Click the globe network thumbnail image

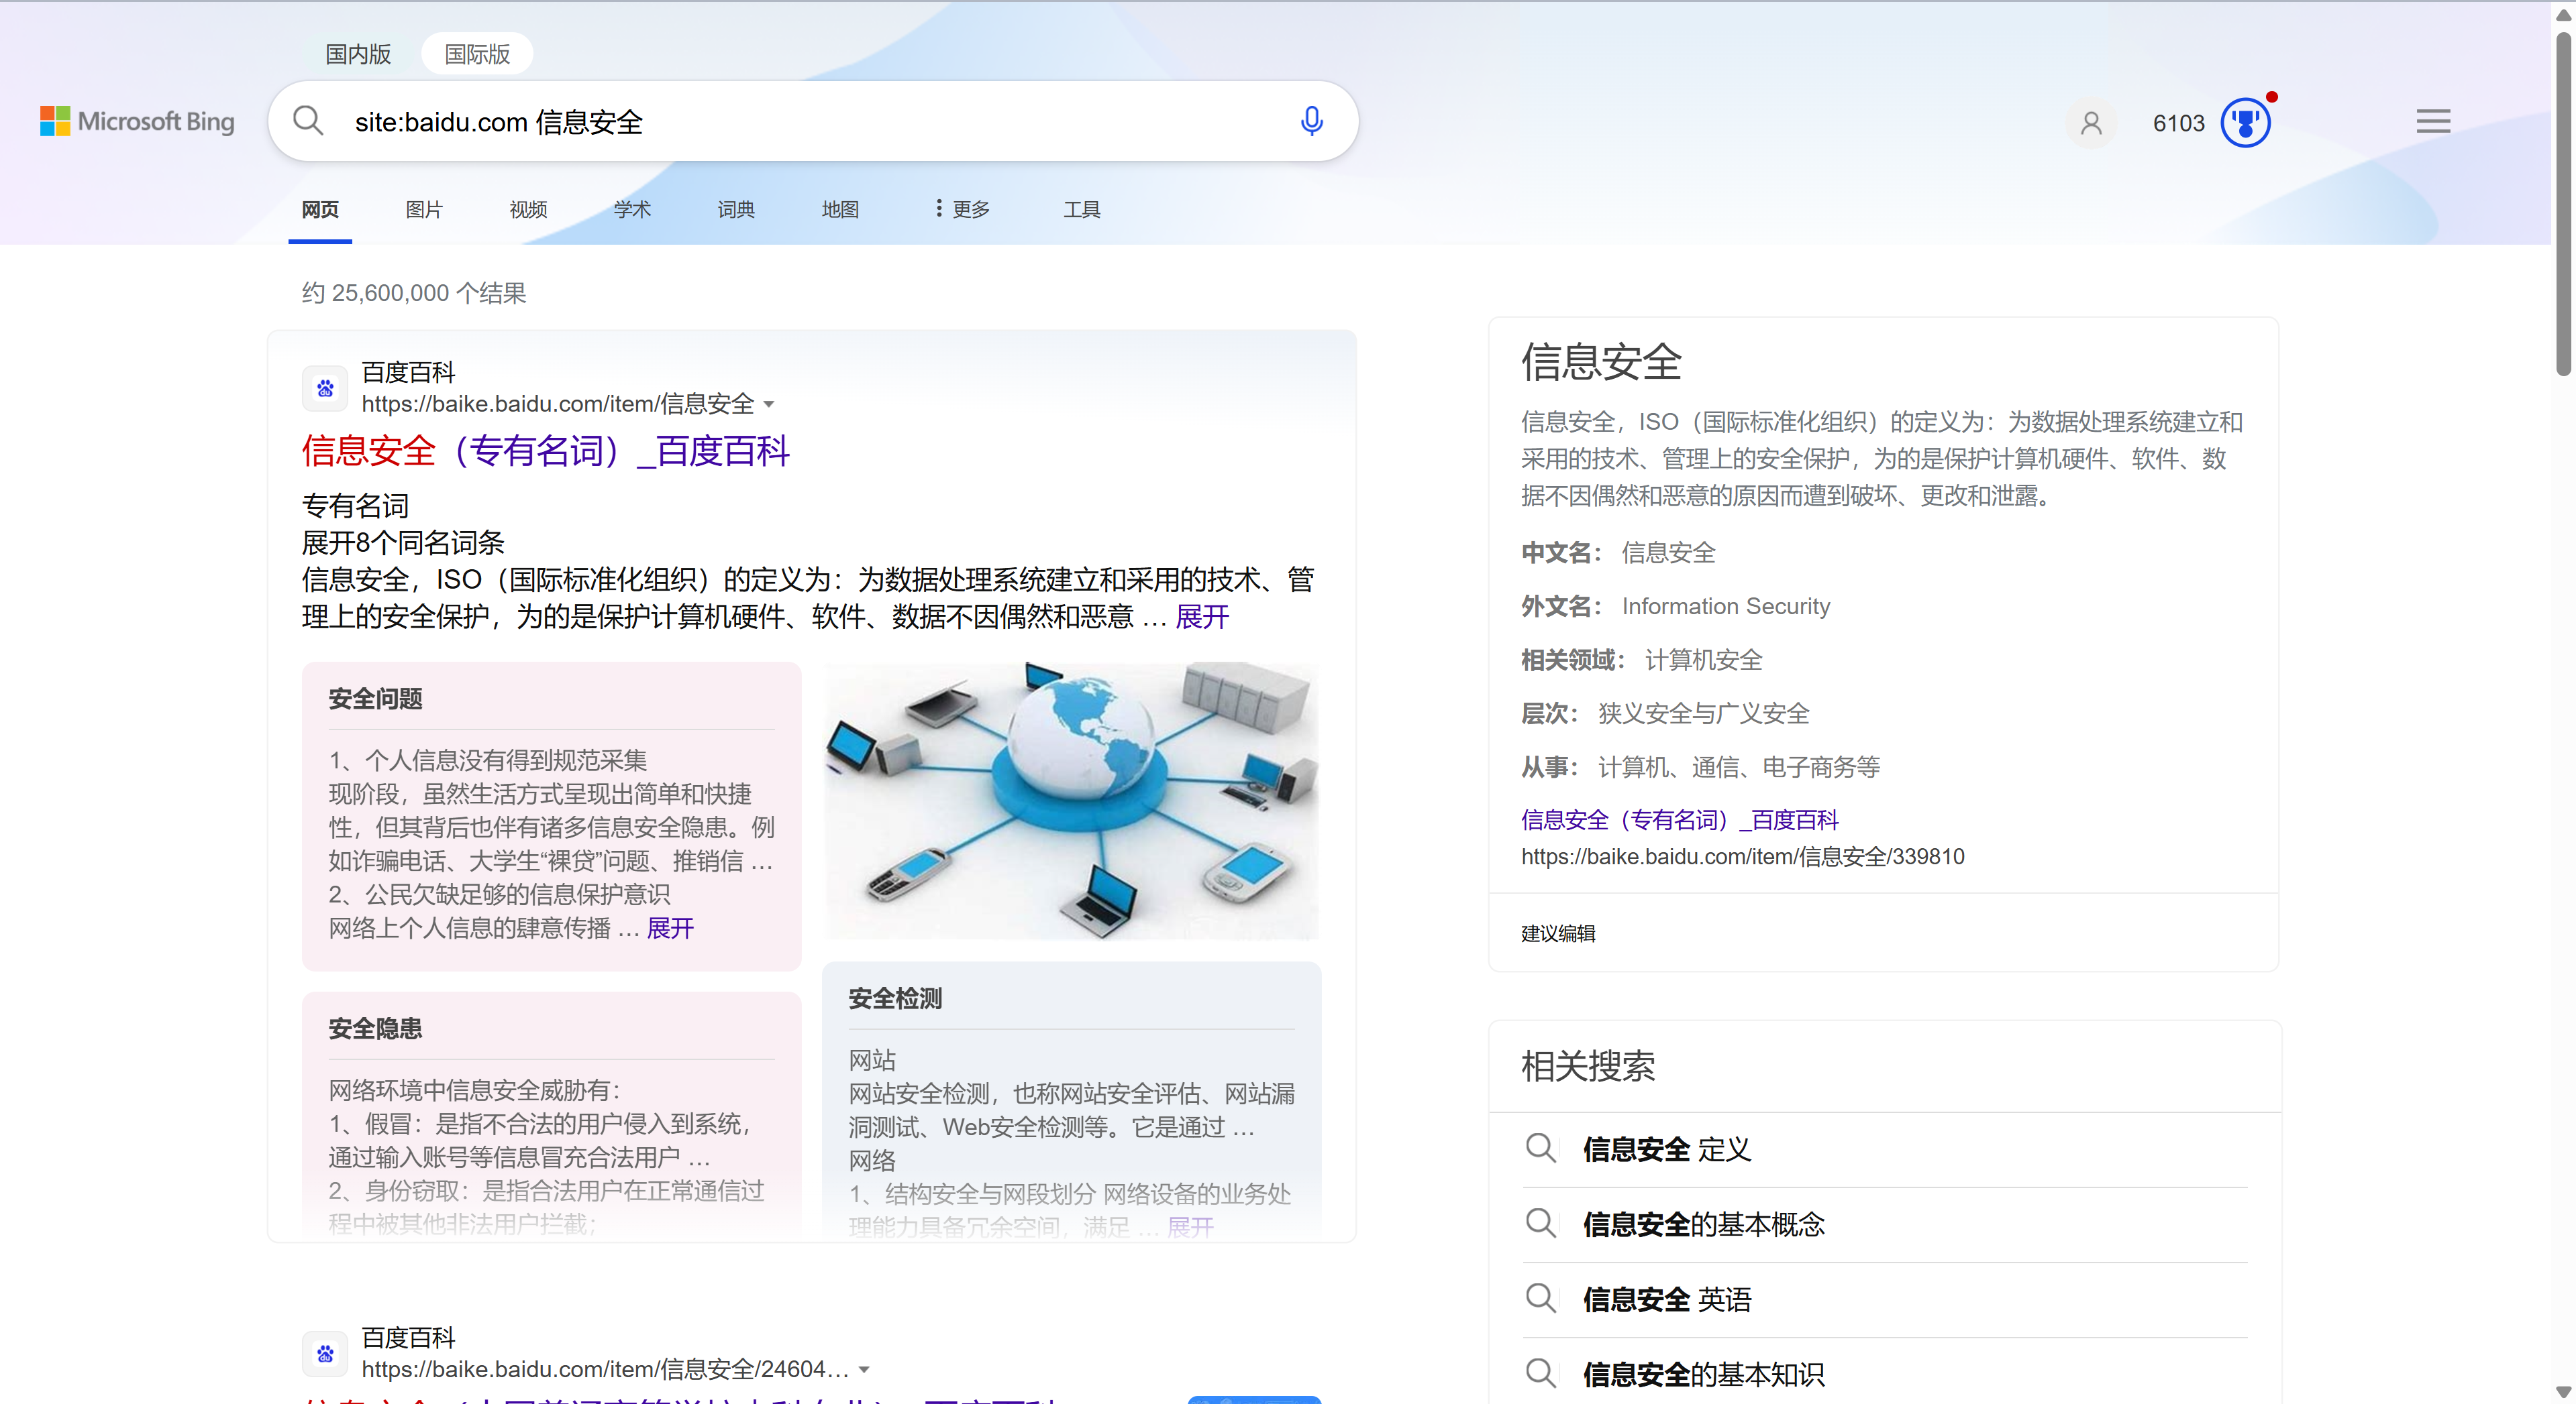(x=1071, y=801)
